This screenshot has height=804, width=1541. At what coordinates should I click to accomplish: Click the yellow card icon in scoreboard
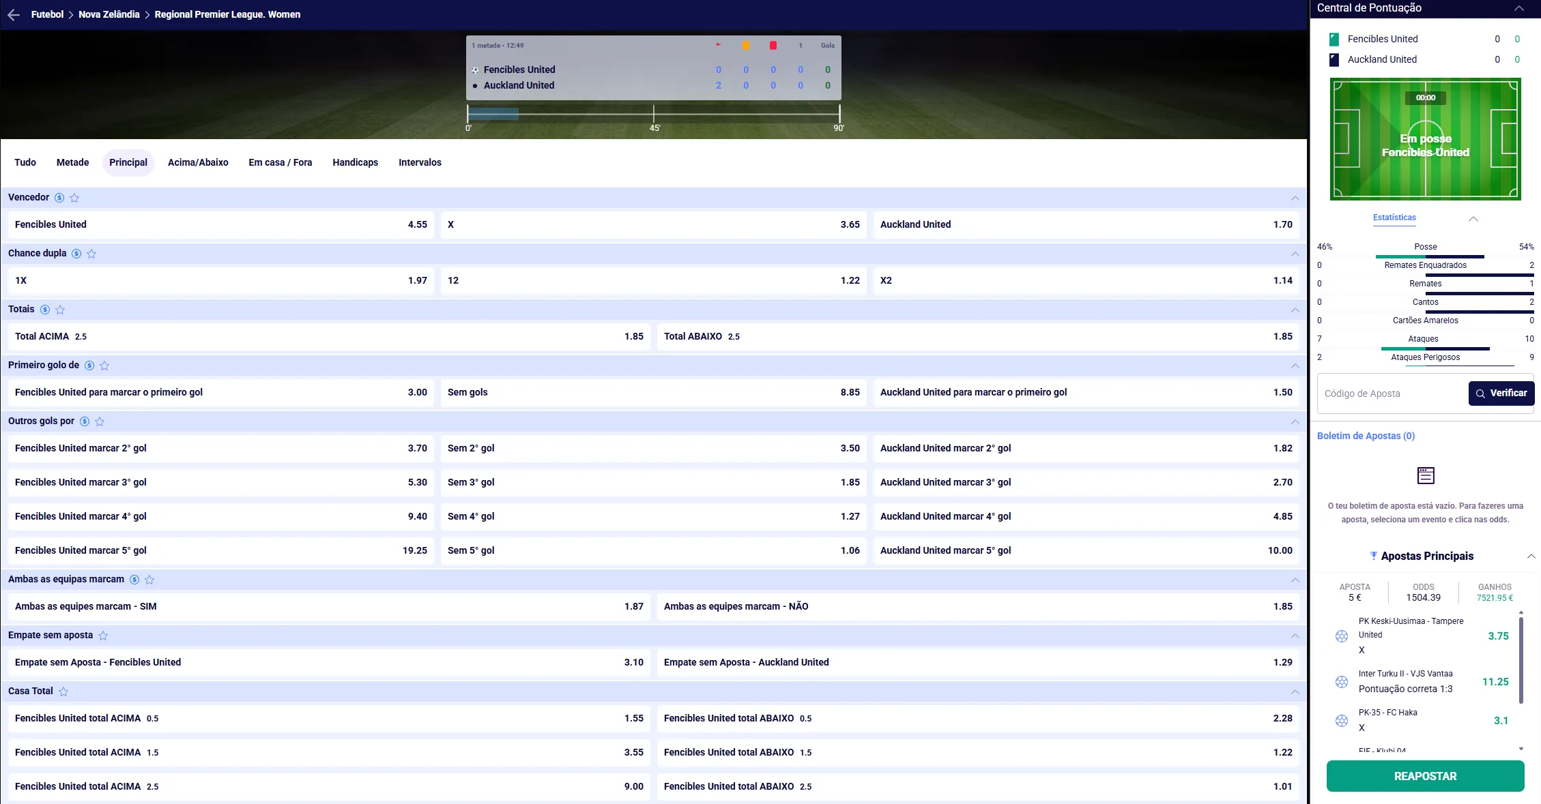tap(746, 46)
